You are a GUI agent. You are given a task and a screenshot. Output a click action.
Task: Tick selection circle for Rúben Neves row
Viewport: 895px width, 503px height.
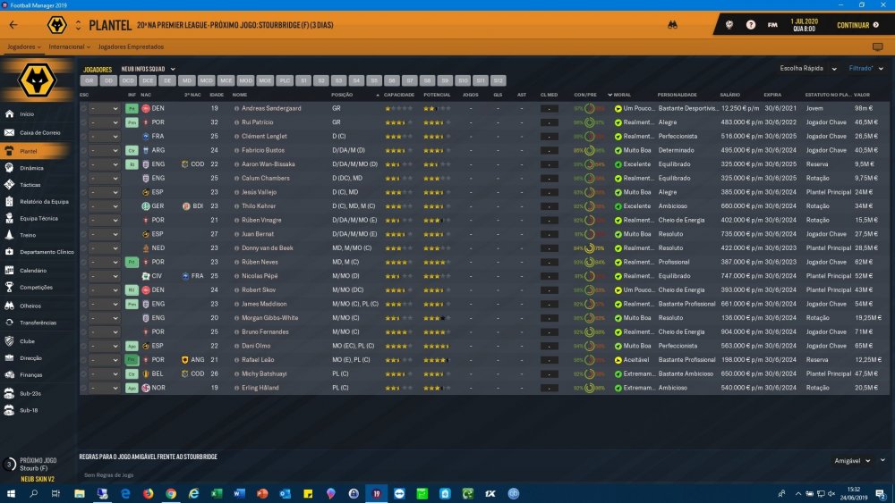click(x=83, y=262)
